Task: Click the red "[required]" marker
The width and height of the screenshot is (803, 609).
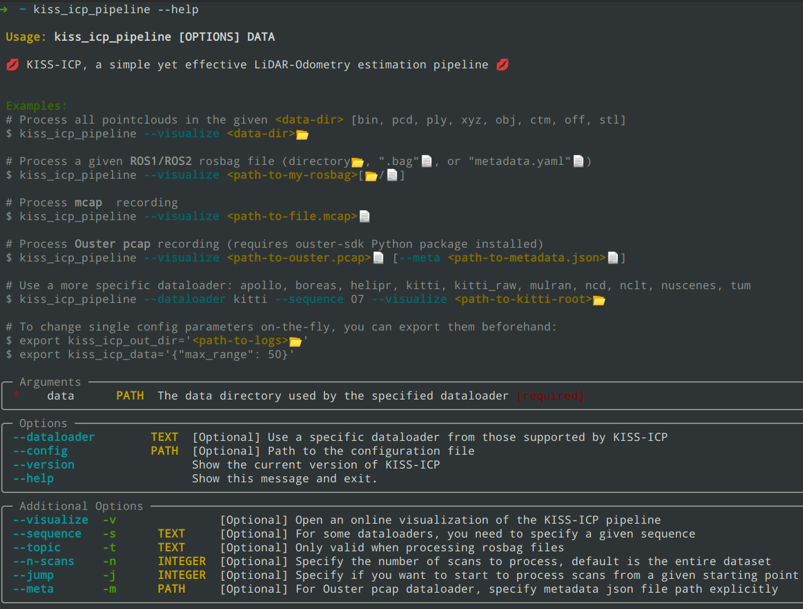Action: 551,396
